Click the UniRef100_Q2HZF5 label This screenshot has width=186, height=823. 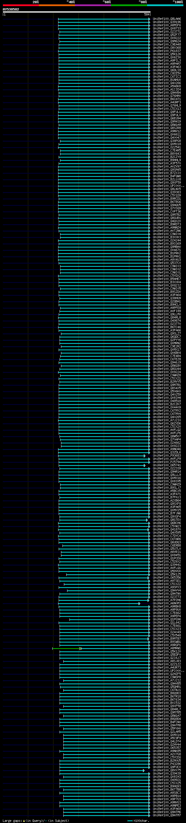tap(167, 674)
